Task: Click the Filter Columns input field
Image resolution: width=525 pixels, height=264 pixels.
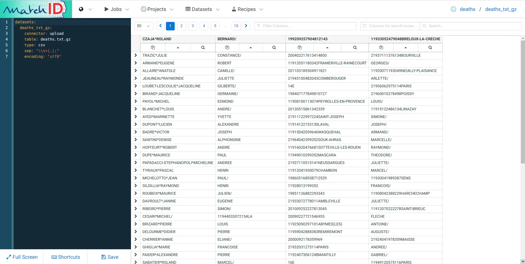Action: click(305, 26)
